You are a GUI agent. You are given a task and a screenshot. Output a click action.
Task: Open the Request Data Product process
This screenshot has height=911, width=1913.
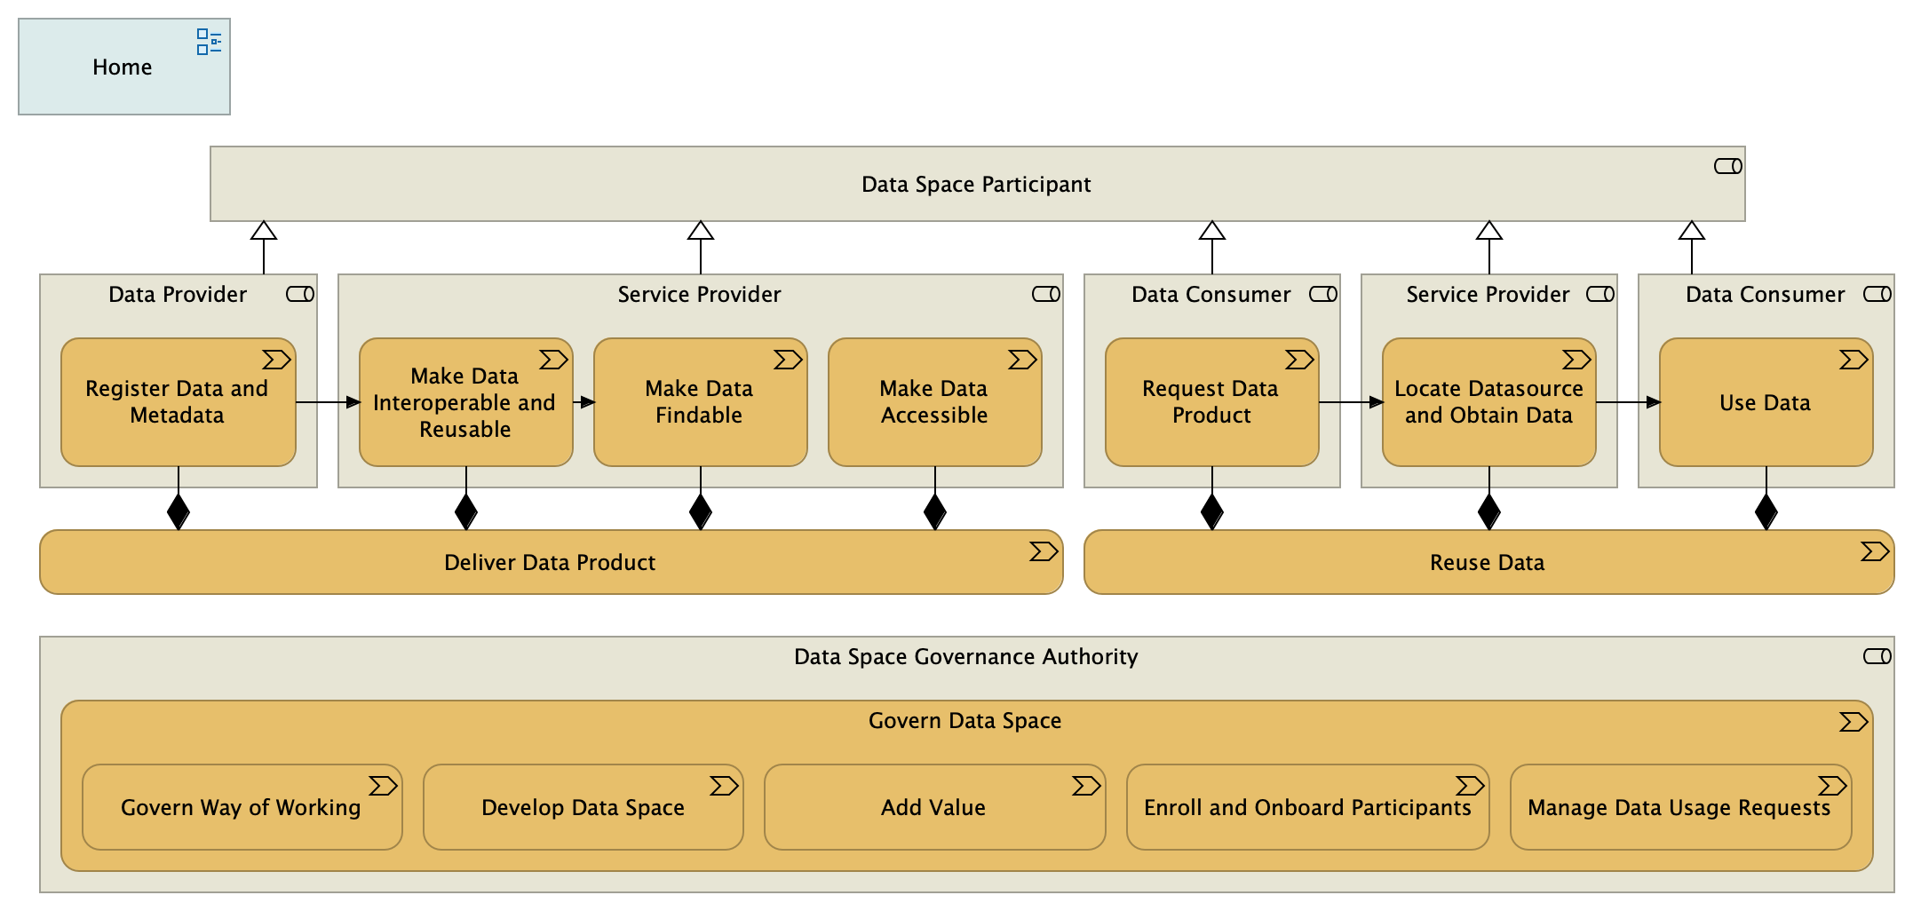click(1211, 402)
